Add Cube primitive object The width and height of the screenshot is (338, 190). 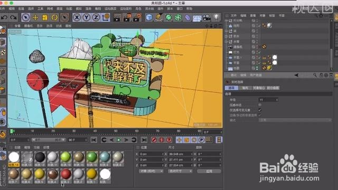149,17
